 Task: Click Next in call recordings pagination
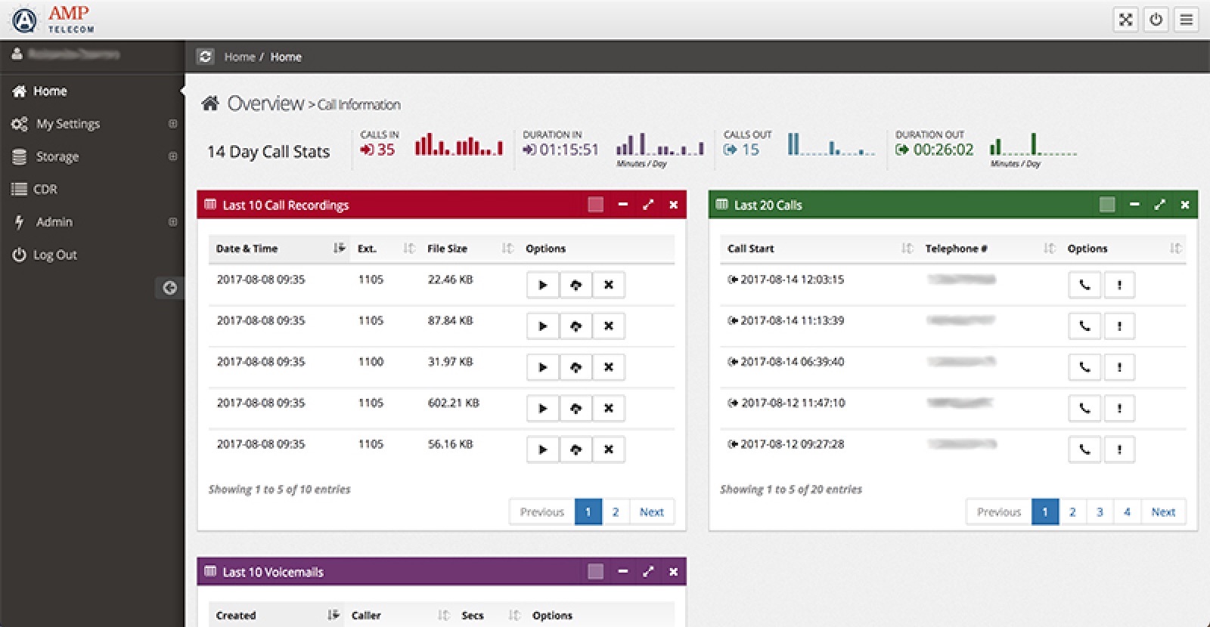[651, 512]
